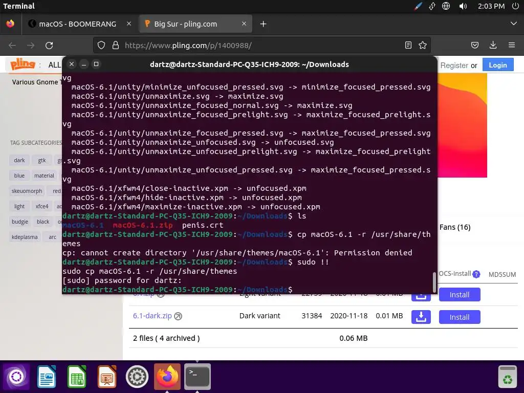Select the dark tag
The width and height of the screenshot is (524, 393).
[x=19, y=160]
